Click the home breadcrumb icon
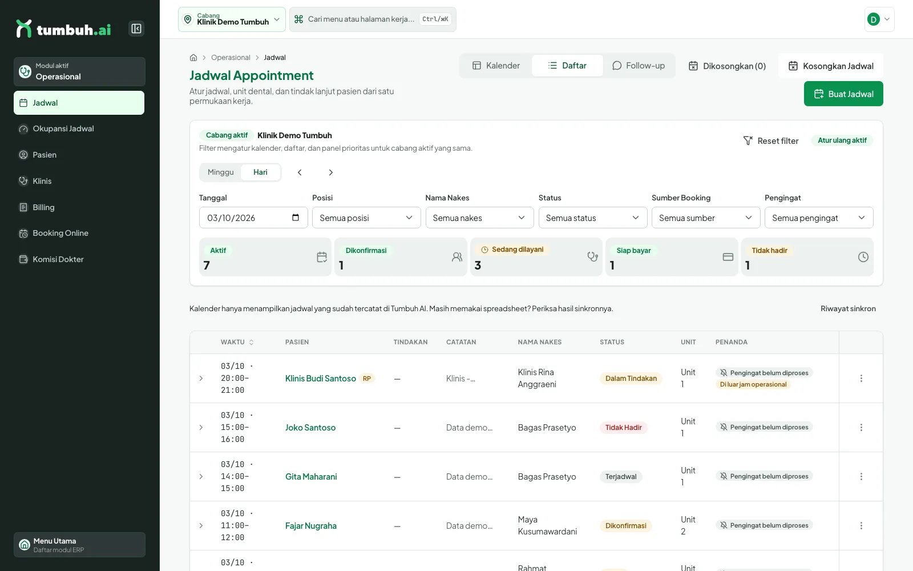 click(193, 58)
